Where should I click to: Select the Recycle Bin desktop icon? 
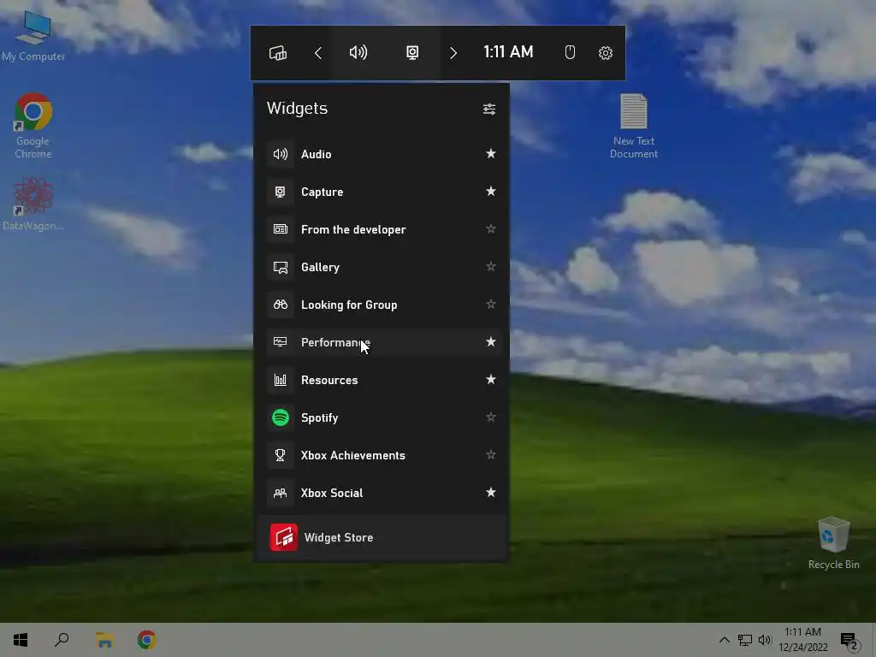tap(833, 543)
